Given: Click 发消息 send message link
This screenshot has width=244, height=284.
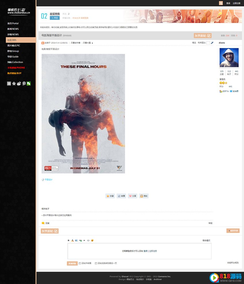Looking at the screenshot, I should [234, 91].
